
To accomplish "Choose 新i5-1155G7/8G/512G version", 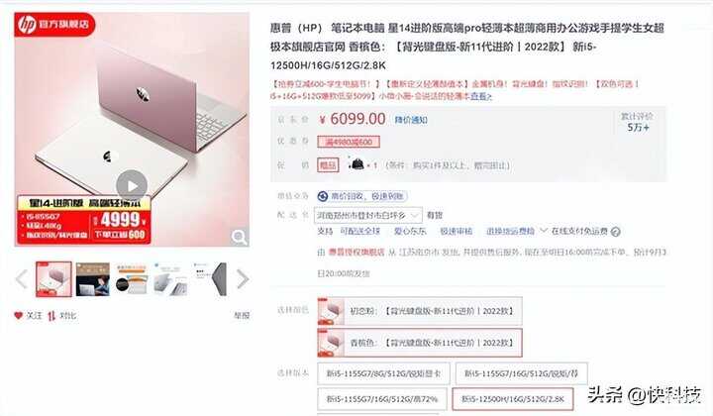I will click(383, 373).
